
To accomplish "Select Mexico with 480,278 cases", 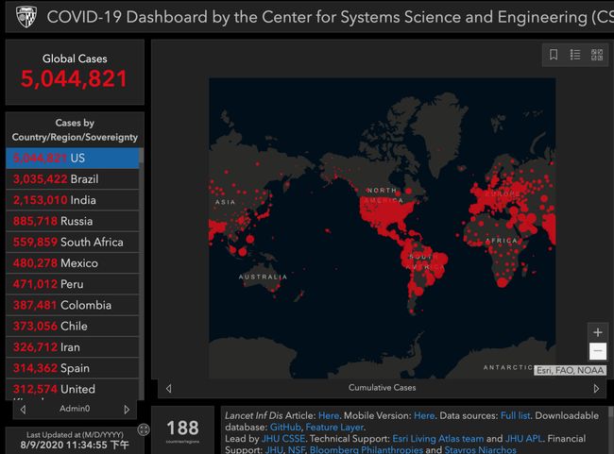I will 73,263.
